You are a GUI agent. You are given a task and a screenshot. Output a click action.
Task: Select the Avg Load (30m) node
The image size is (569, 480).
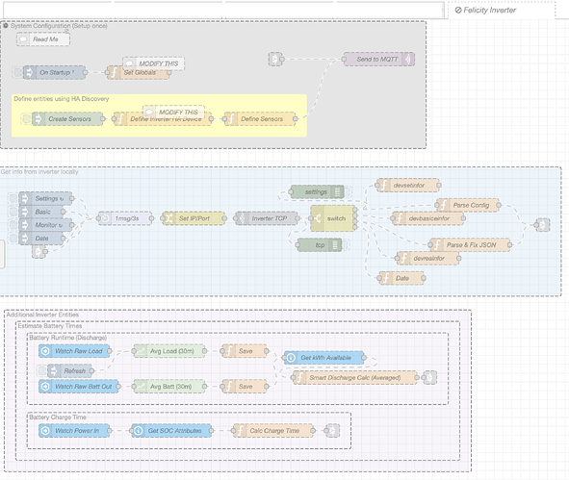tap(169, 351)
